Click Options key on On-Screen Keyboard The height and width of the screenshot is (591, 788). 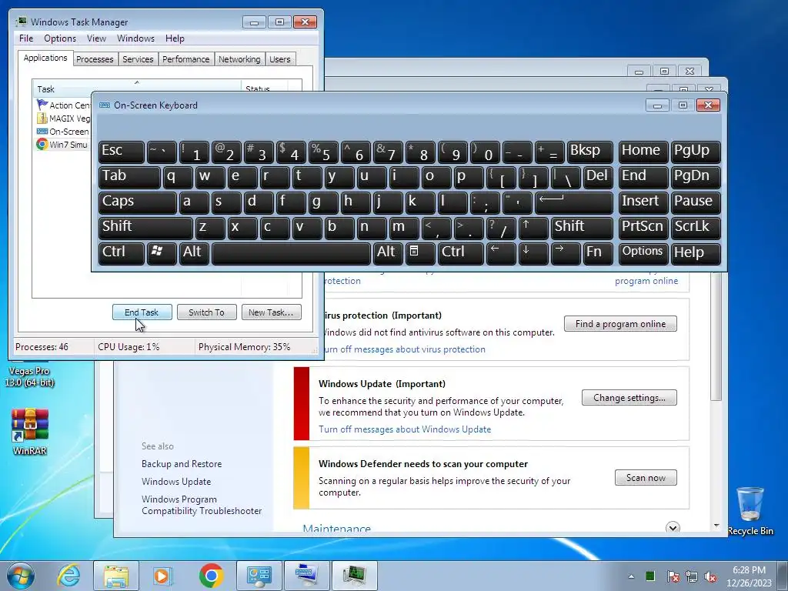click(643, 252)
